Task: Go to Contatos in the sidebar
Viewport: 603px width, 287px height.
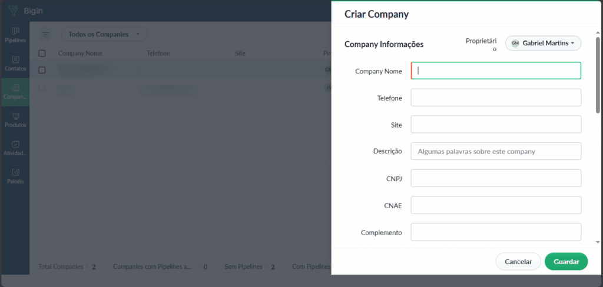Action: point(15,63)
